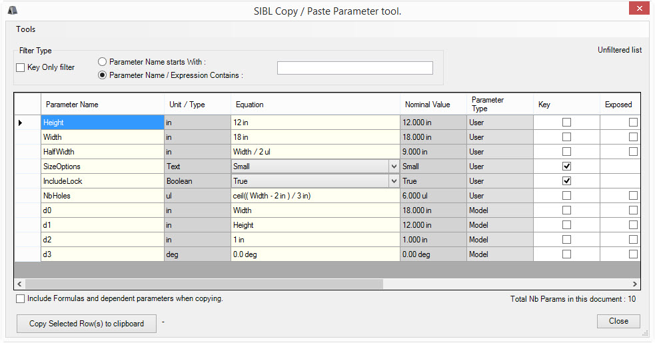Expand the IncludeLock True dropdown
This screenshot has height=343, width=655.
click(394, 181)
